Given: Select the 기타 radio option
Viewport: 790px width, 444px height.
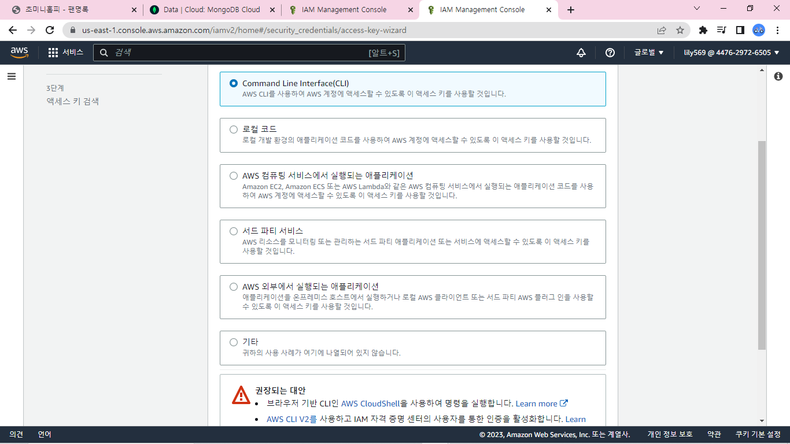Looking at the screenshot, I should tap(234, 342).
